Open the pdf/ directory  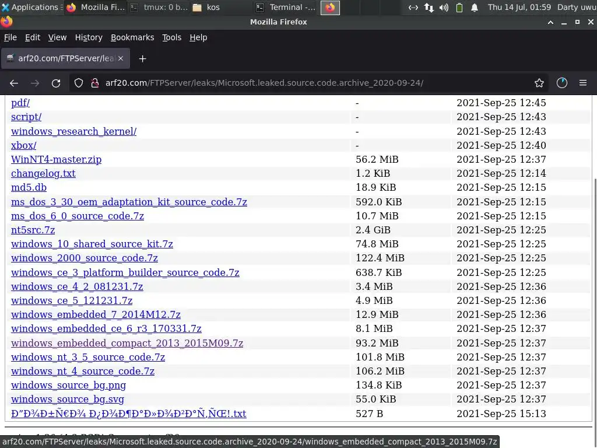click(x=20, y=103)
